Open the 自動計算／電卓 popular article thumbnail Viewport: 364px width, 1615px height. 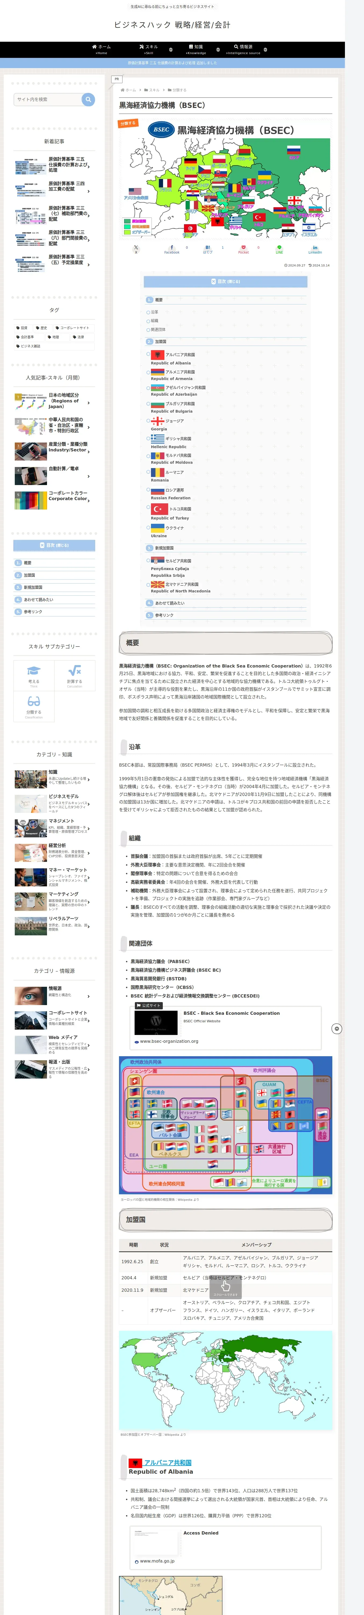31,475
